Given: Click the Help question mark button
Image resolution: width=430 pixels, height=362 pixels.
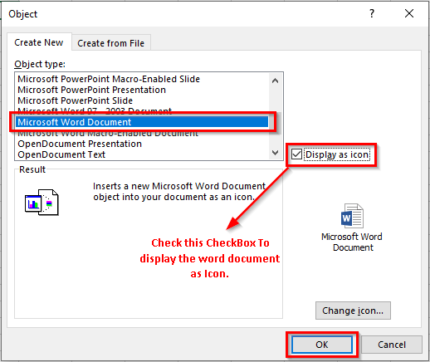Looking at the screenshot, I should [372, 13].
